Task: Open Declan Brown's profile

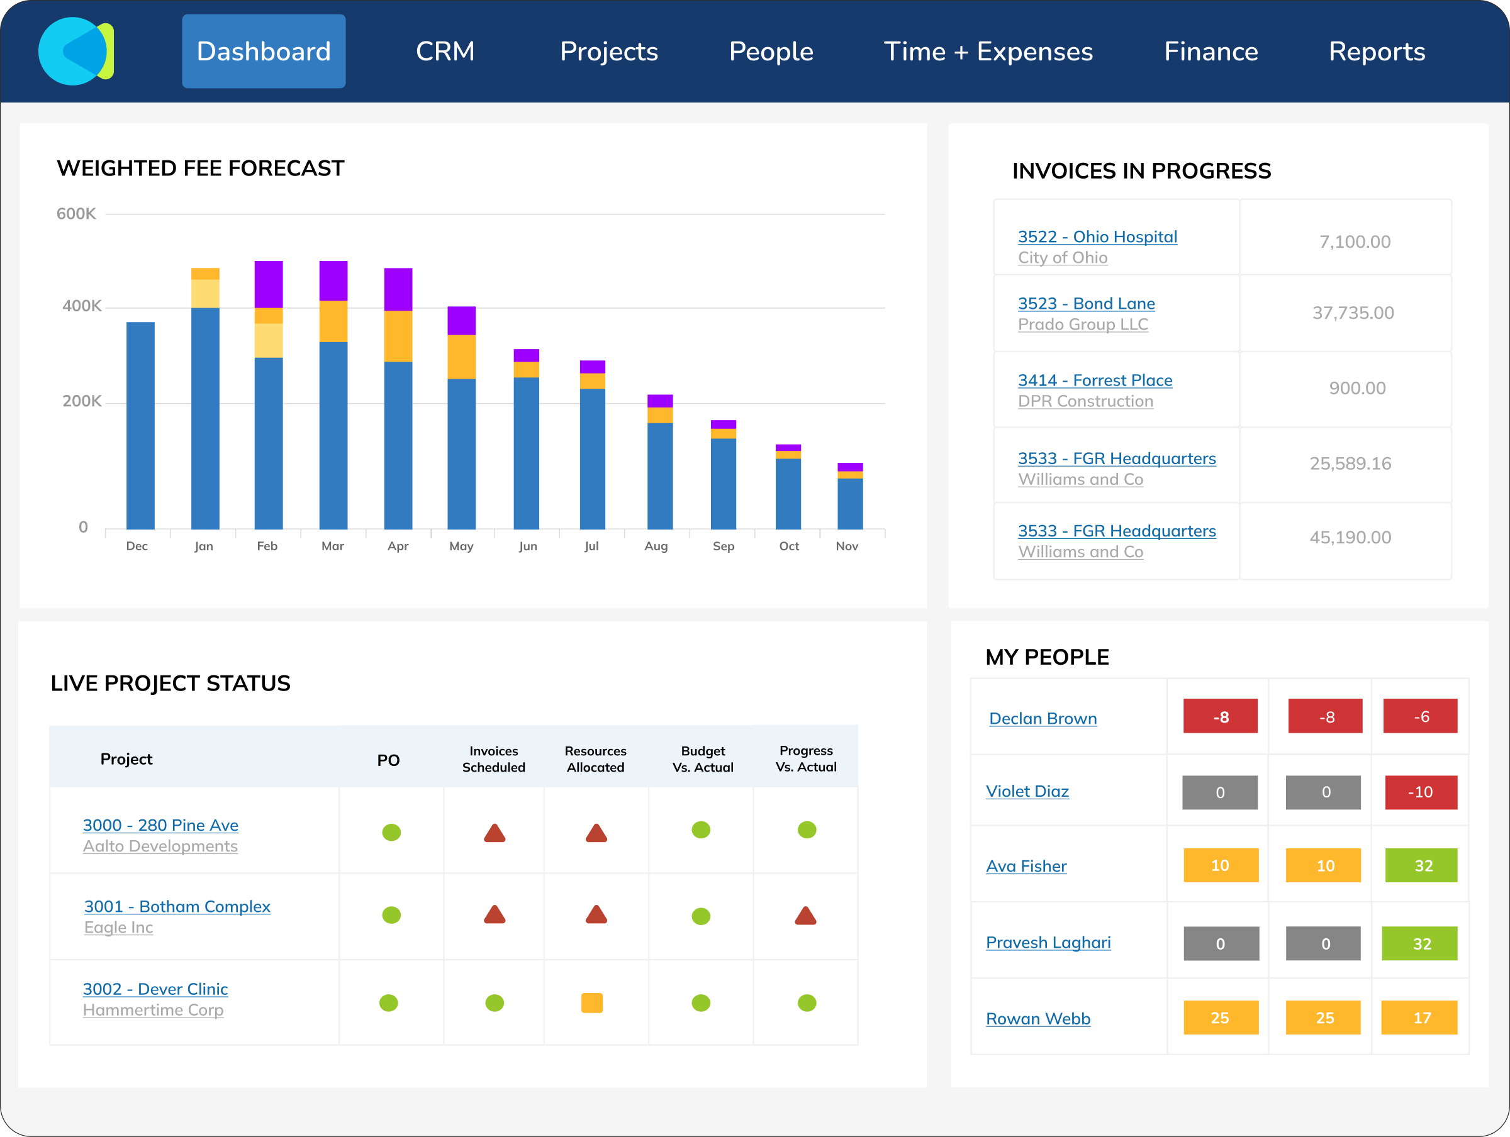Action: click(1043, 719)
